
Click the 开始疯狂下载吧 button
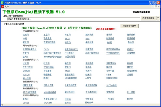point(129,26)
